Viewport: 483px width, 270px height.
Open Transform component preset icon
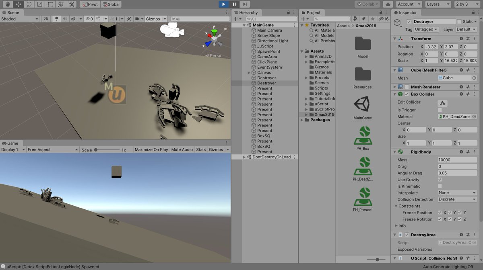click(468, 39)
